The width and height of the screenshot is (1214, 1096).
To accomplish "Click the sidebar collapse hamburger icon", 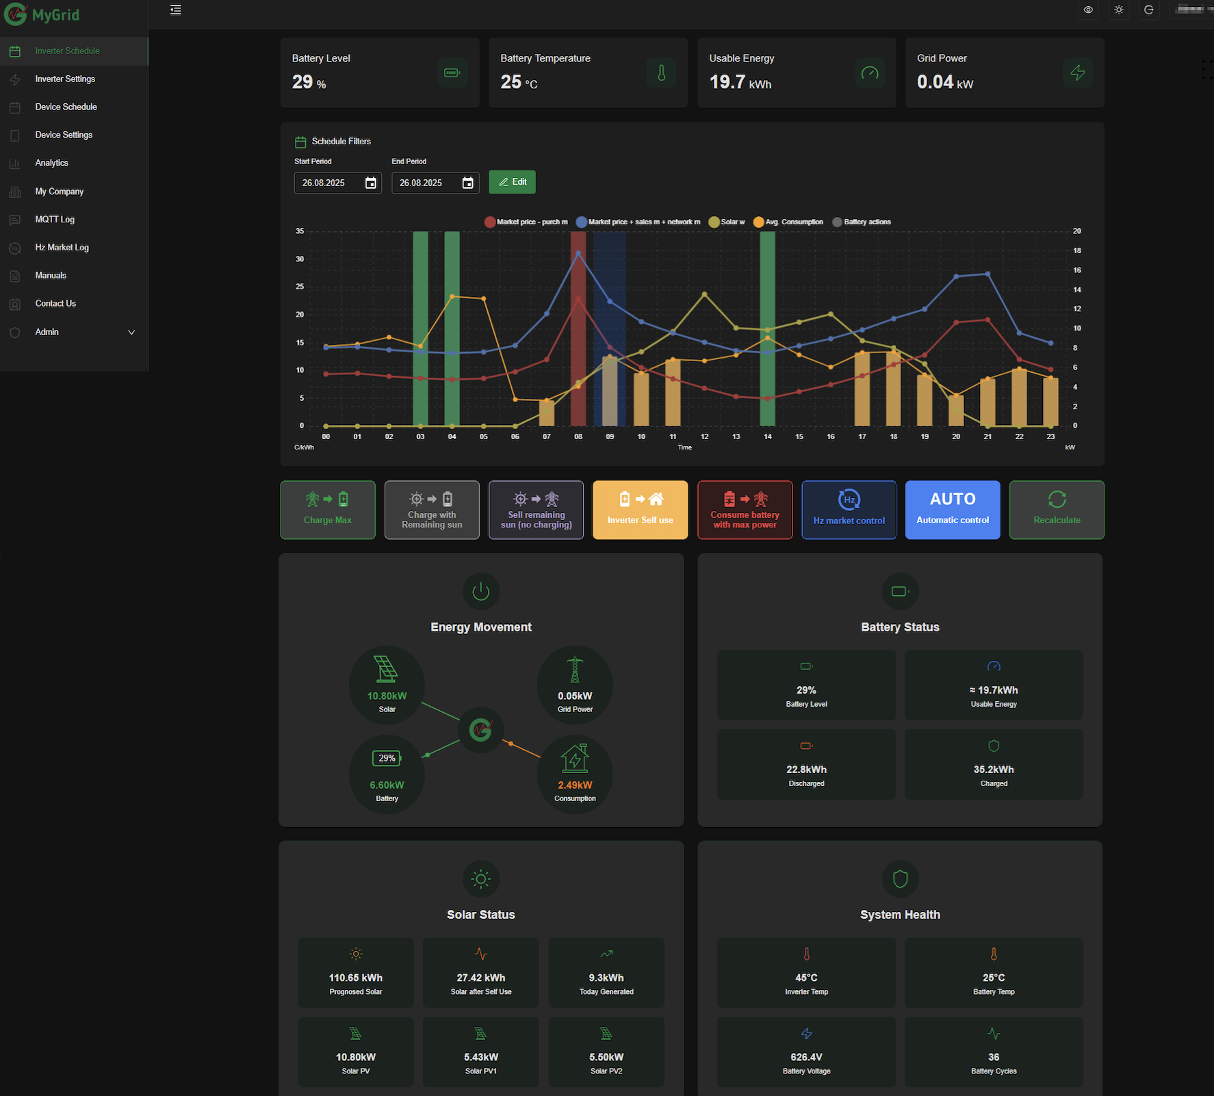I will click(x=176, y=10).
